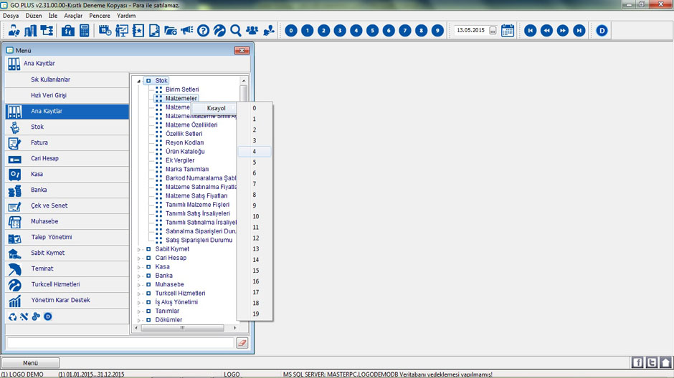Click the buildings chart toolbar icon
674x378 pixels.
[x=31, y=31]
